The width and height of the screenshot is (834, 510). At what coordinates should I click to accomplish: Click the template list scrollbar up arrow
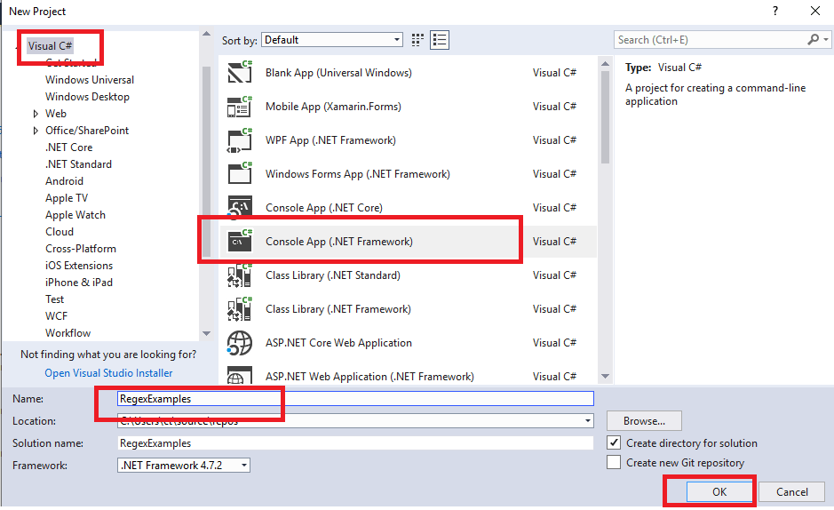click(605, 64)
